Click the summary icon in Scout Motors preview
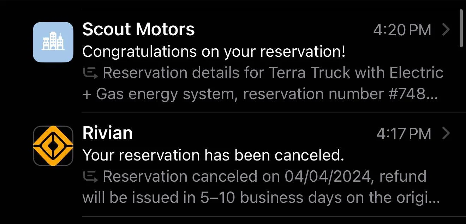The width and height of the screenshot is (466, 224). point(90,73)
